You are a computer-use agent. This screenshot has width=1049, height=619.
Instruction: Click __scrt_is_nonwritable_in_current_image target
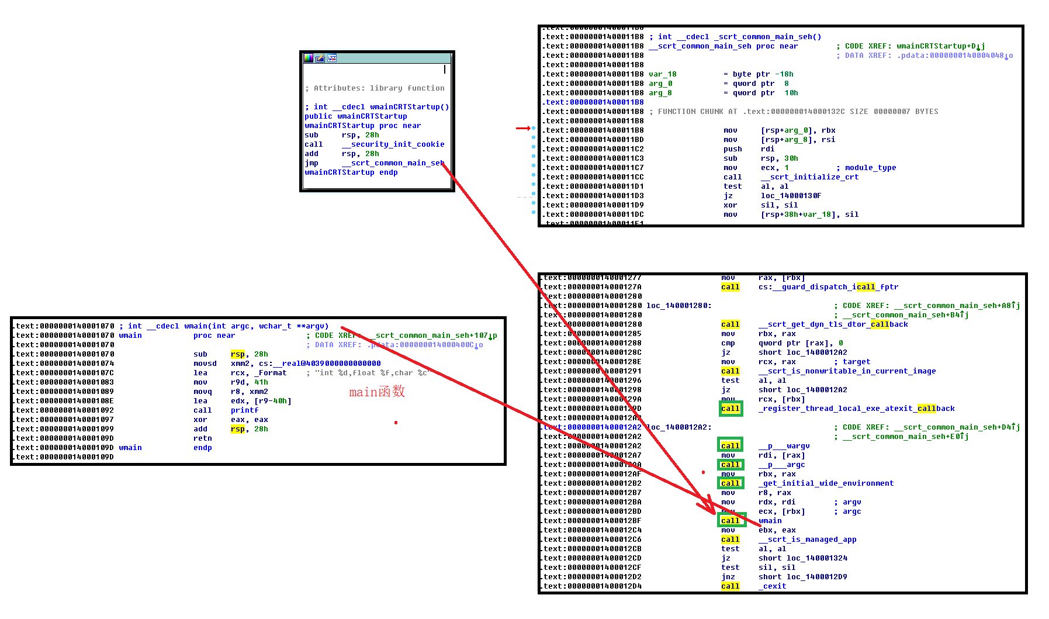pyautogui.click(x=847, y=371)
